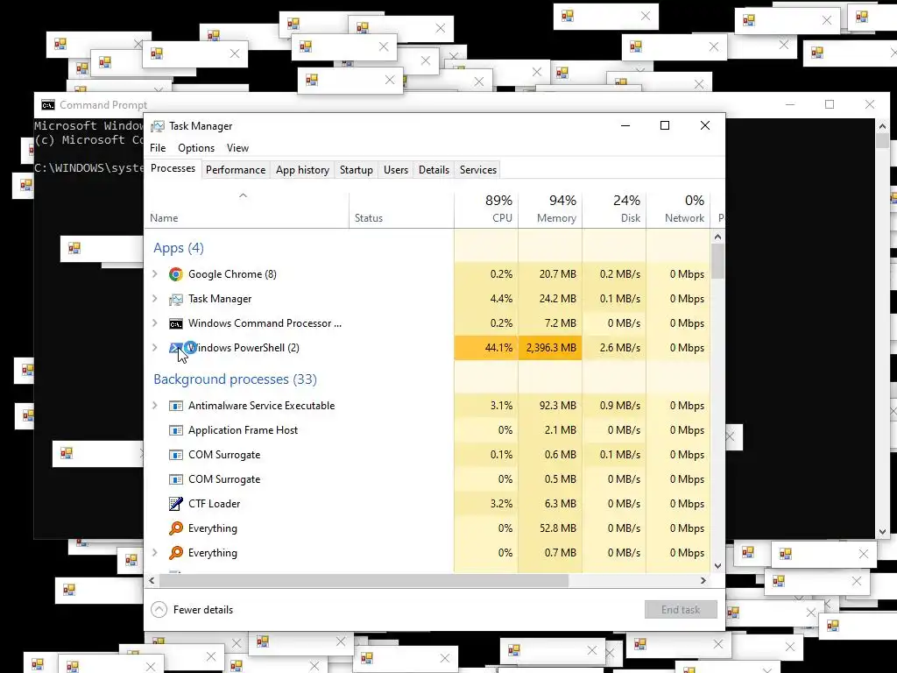Sort by the Network column header
This screenshot has width=897, height=673.
pos(679,209)
